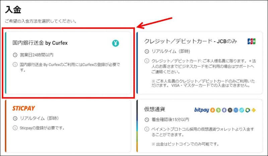Click the info icon in the Curfex card

tap(14, 64)
